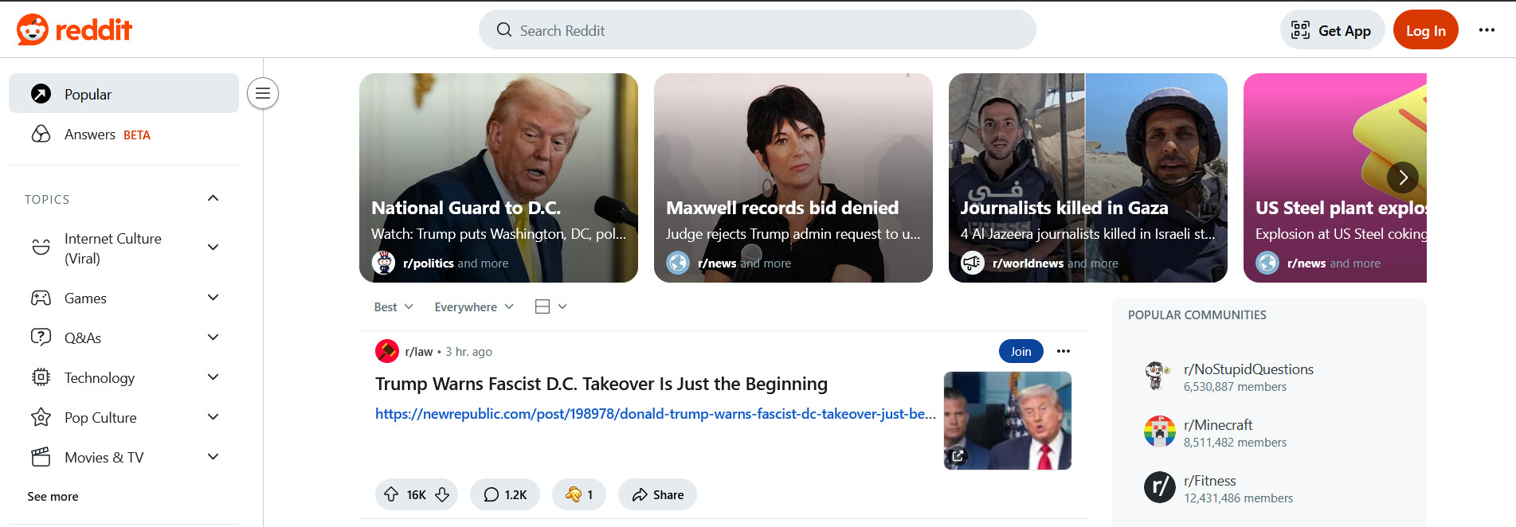Open the top-right ellipsis menu
Viewport: 1516px width, 527px height.
coord(1487,30)
